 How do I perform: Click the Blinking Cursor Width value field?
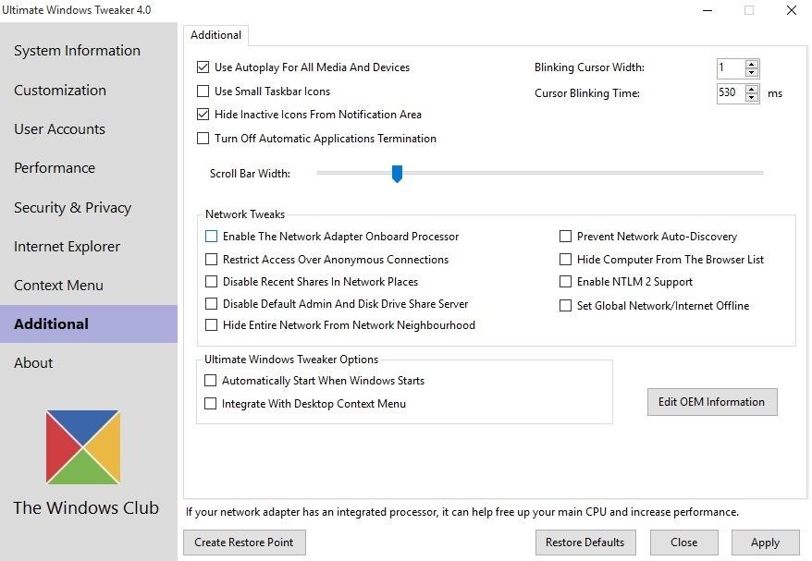pyautogui.click(x=732, y=67)
